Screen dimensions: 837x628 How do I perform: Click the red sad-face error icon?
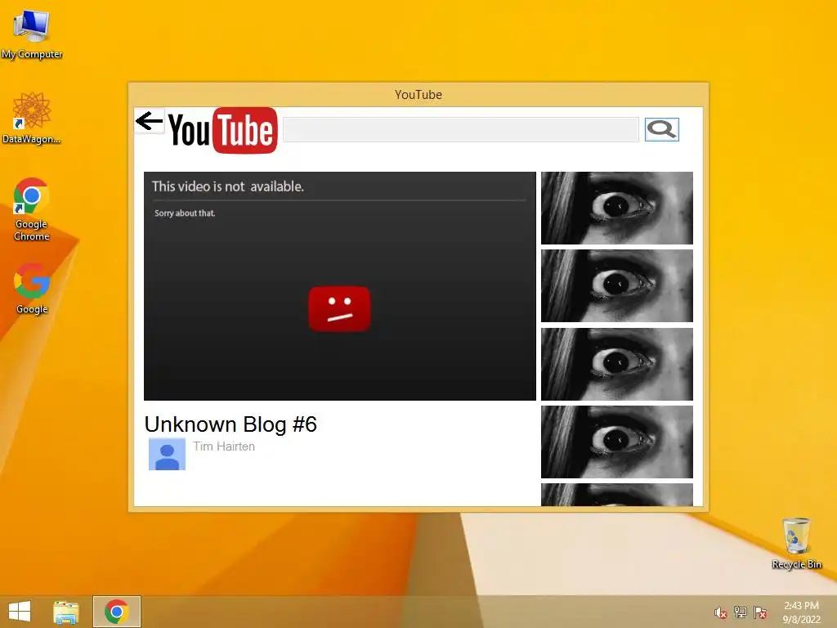(339, 308)
